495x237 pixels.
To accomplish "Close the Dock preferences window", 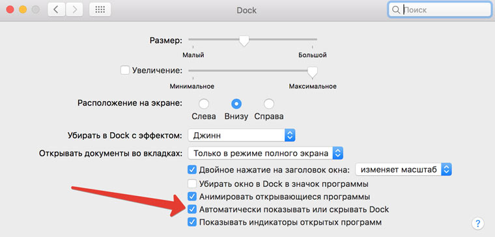I will [x=10, y=10].
